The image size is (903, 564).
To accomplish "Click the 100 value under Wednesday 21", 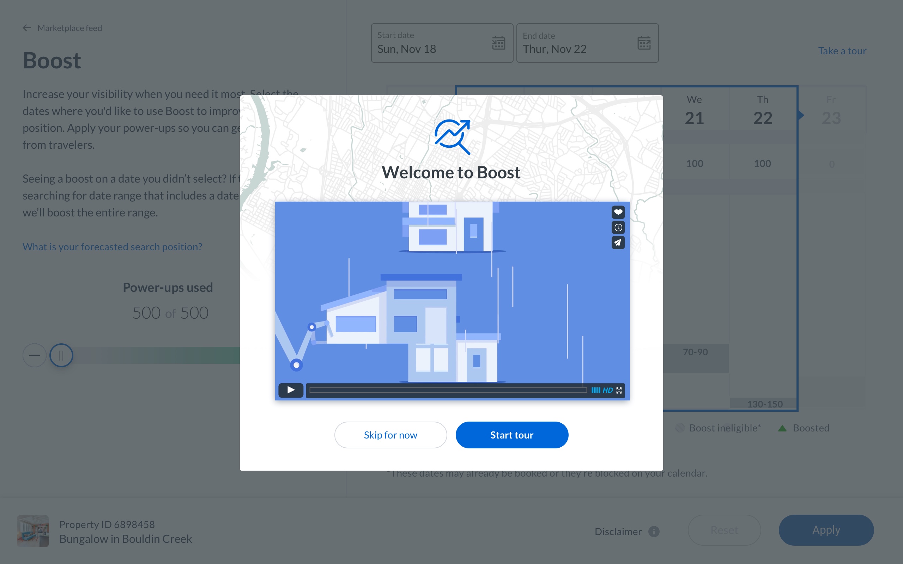I will [x=695, y=163].
